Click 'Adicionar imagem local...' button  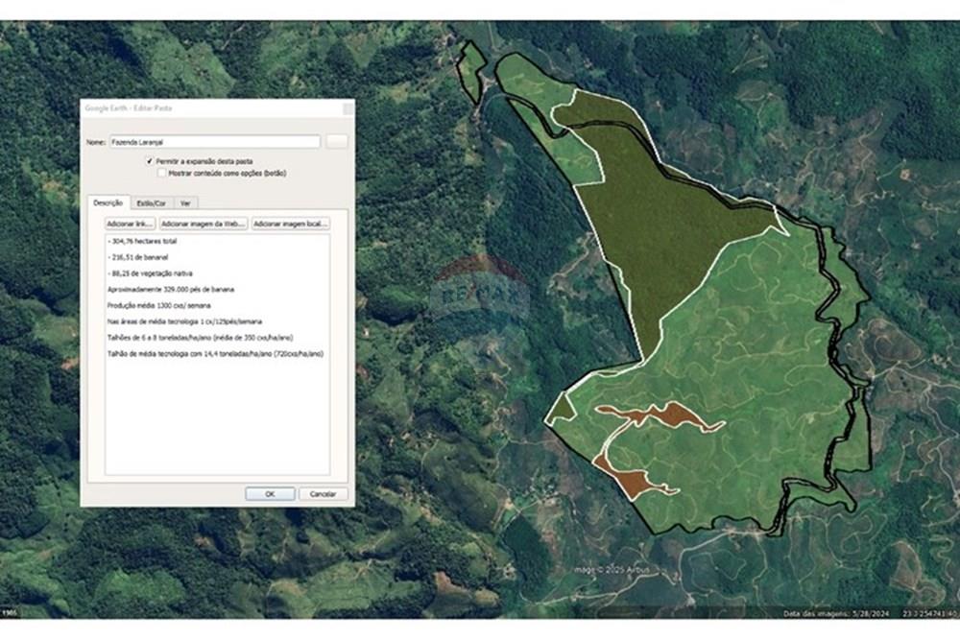(x=290, y=223)
